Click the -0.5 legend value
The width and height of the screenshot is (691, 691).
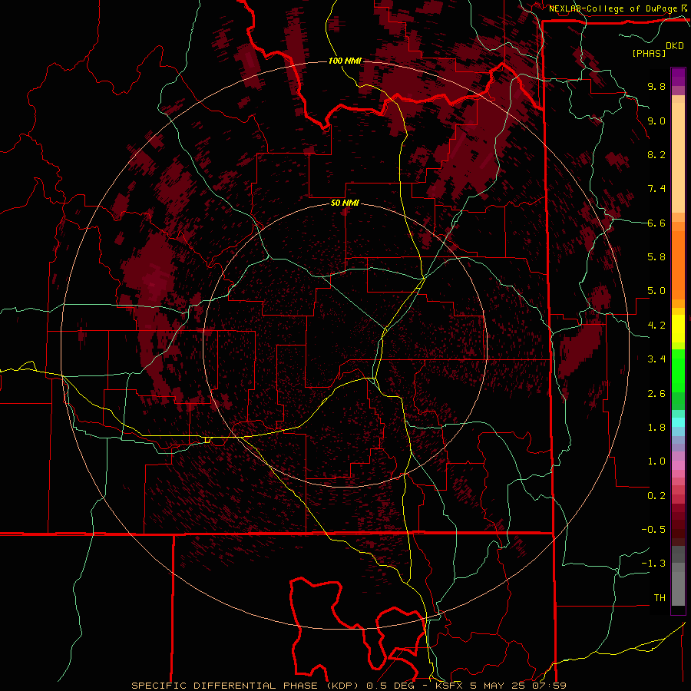coord(653,530)
